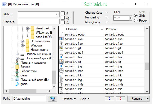Click the folder tree scroll right arrow
The image size is (153, 105).
coord(50,91)
